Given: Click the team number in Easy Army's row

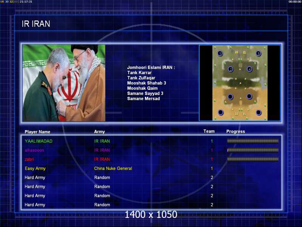Looking at the screenshot, I should 212,168.
